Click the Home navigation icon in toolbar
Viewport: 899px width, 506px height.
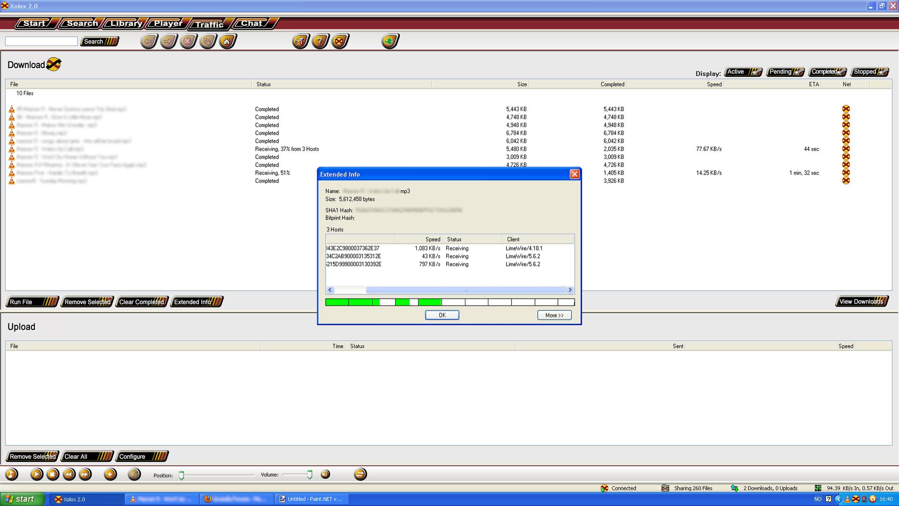coord(227,42)
